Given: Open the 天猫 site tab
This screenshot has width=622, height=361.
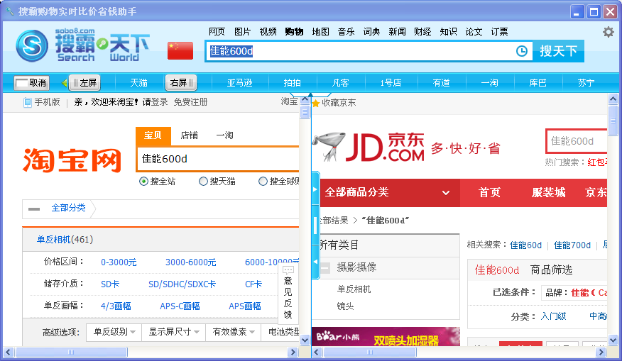Looking at the screenshot, I should [x=139, y=83].
